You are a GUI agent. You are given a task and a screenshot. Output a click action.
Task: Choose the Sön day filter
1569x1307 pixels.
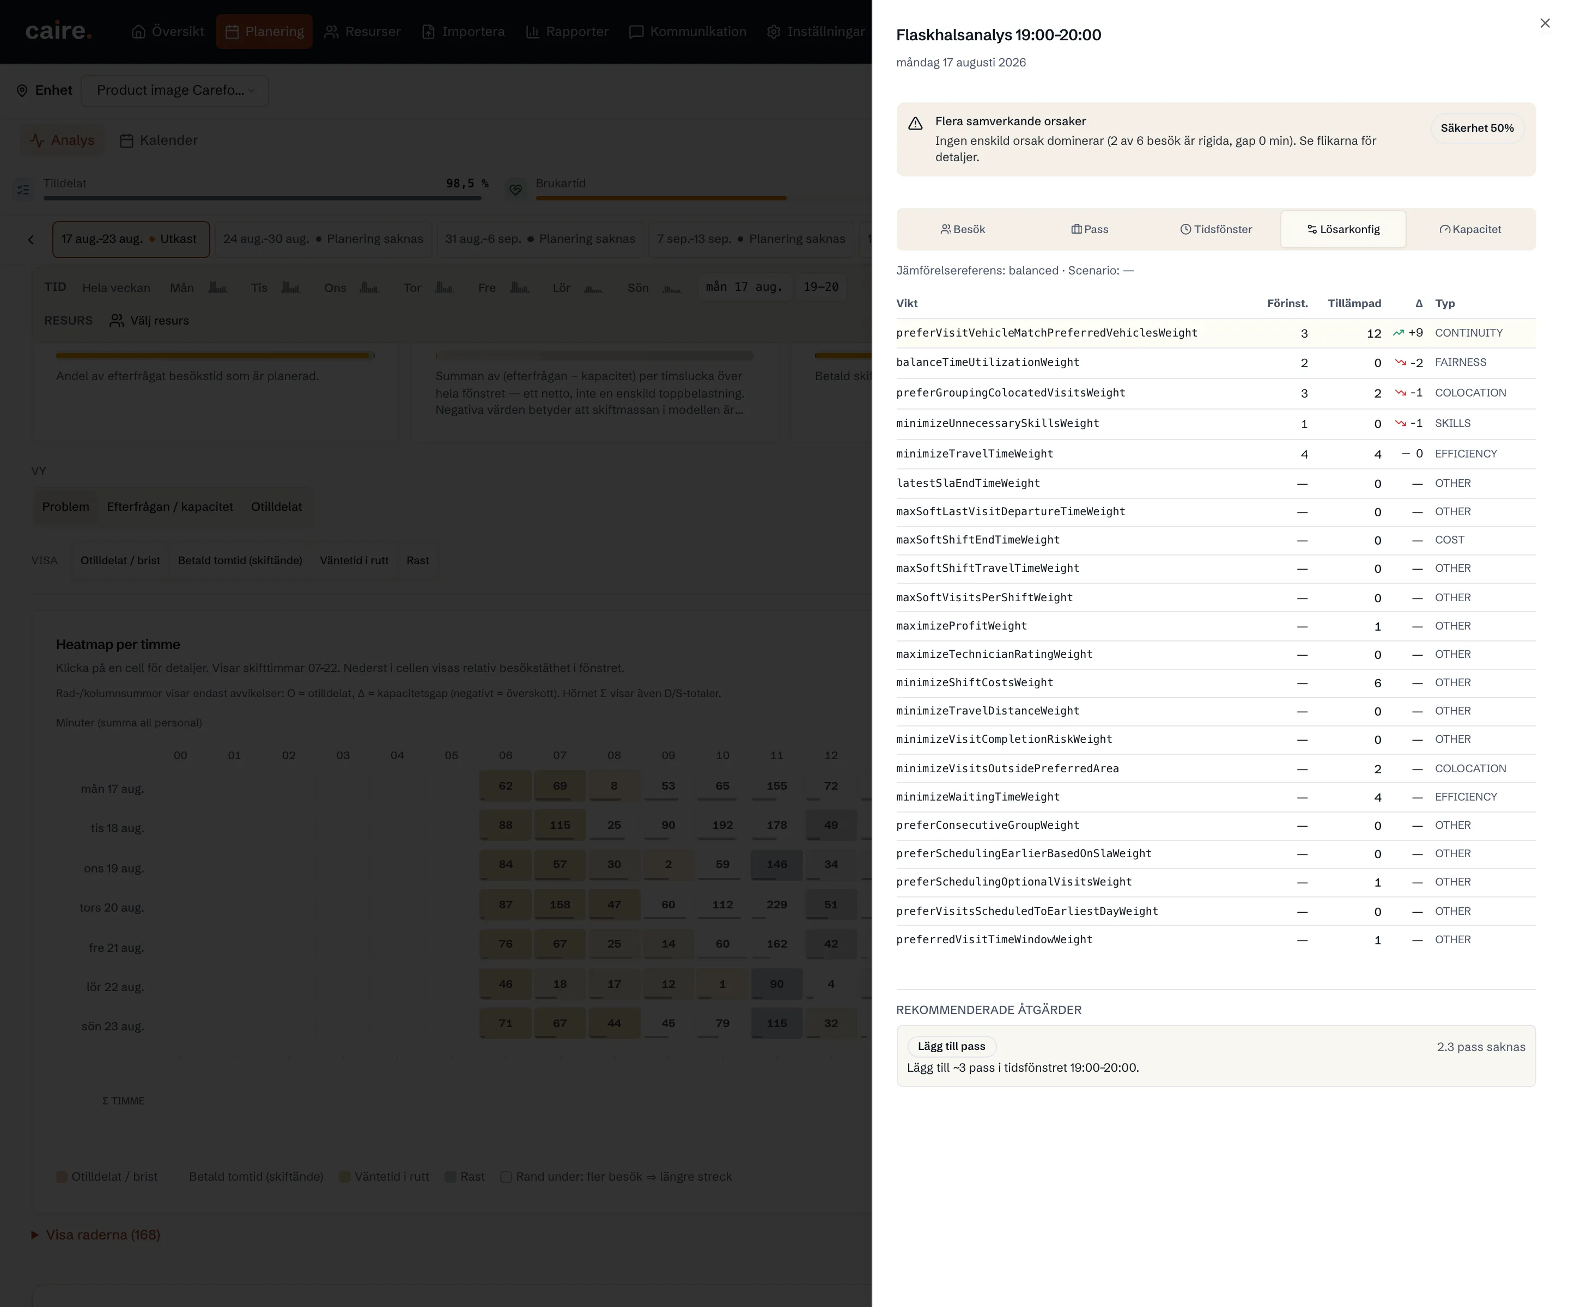(654, 288)
